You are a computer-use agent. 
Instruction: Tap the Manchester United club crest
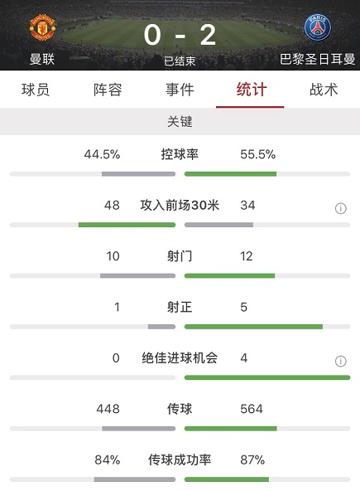click(42, 27)
